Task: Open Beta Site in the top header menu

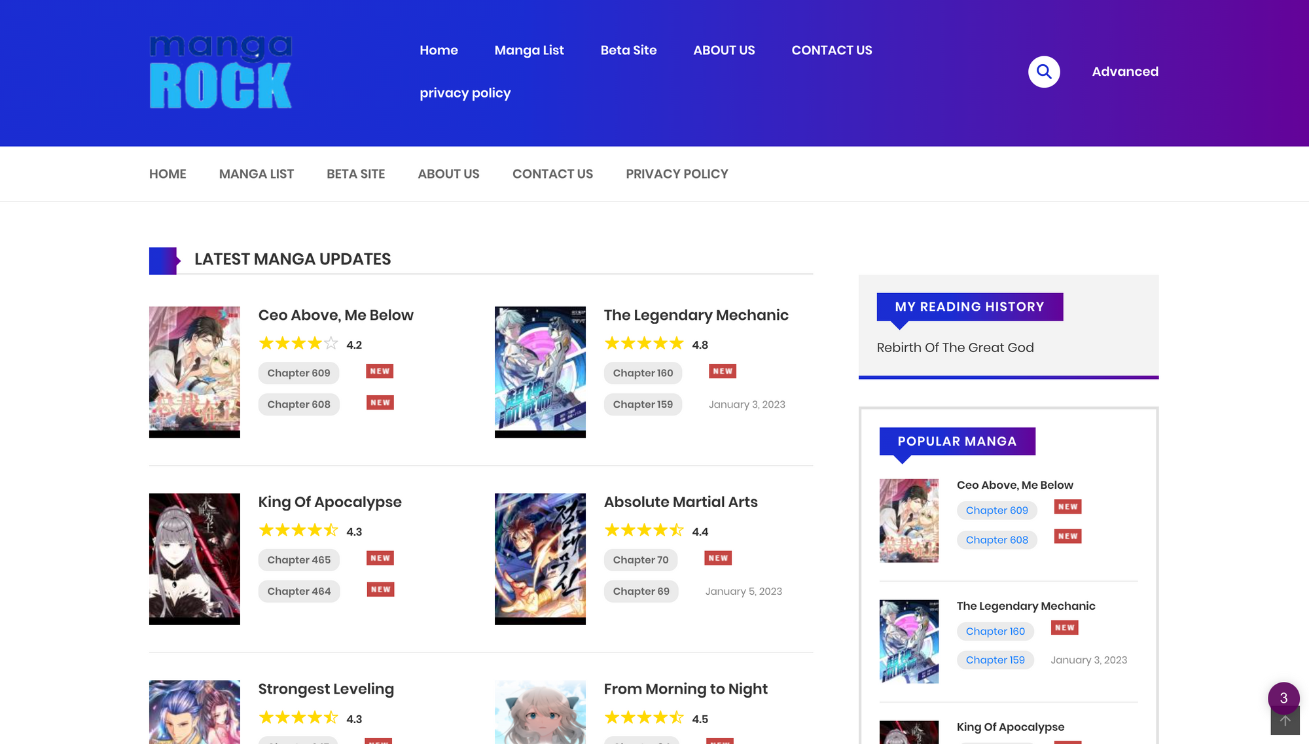Action: pos(628,50)
